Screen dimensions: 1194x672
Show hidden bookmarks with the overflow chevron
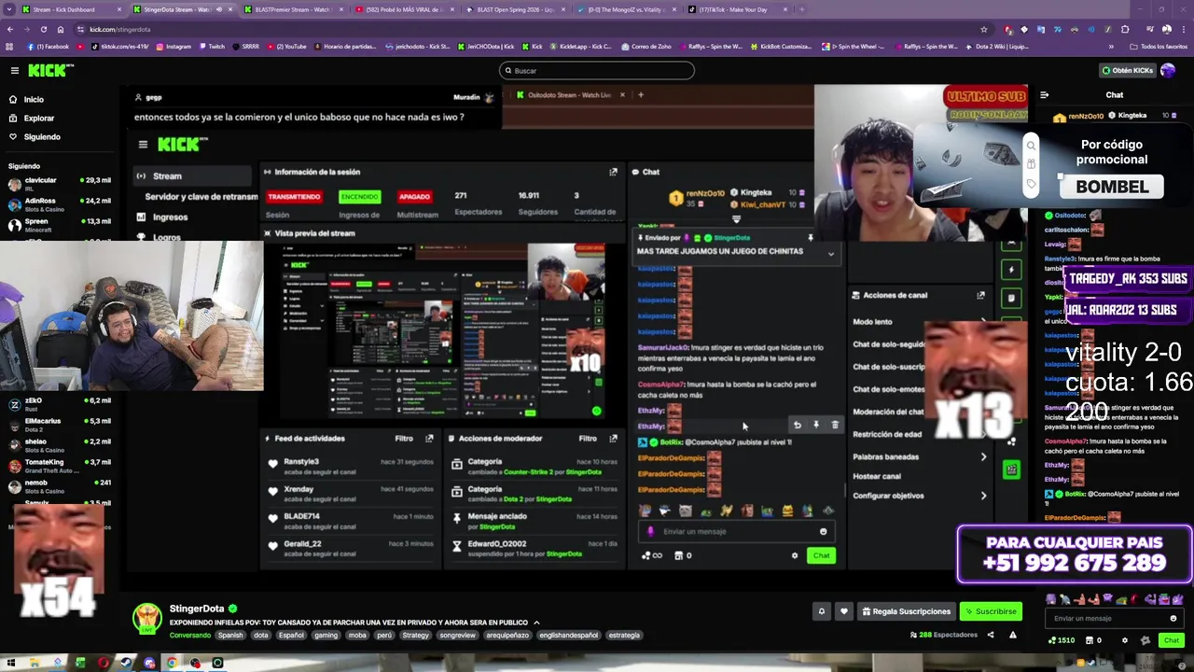(x=1111, y=46)
